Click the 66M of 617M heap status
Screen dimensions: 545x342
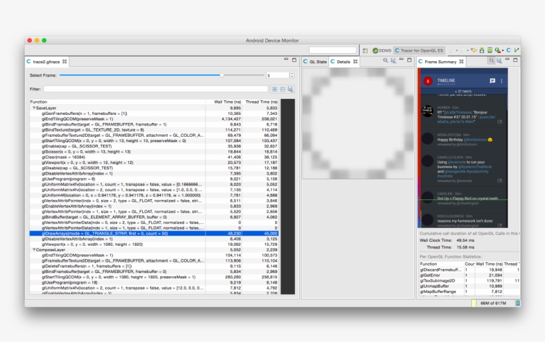(x=493, y=303)
